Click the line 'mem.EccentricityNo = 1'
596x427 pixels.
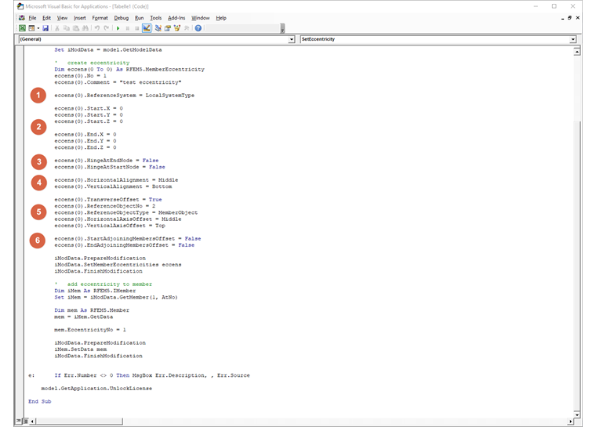(90, 330)
